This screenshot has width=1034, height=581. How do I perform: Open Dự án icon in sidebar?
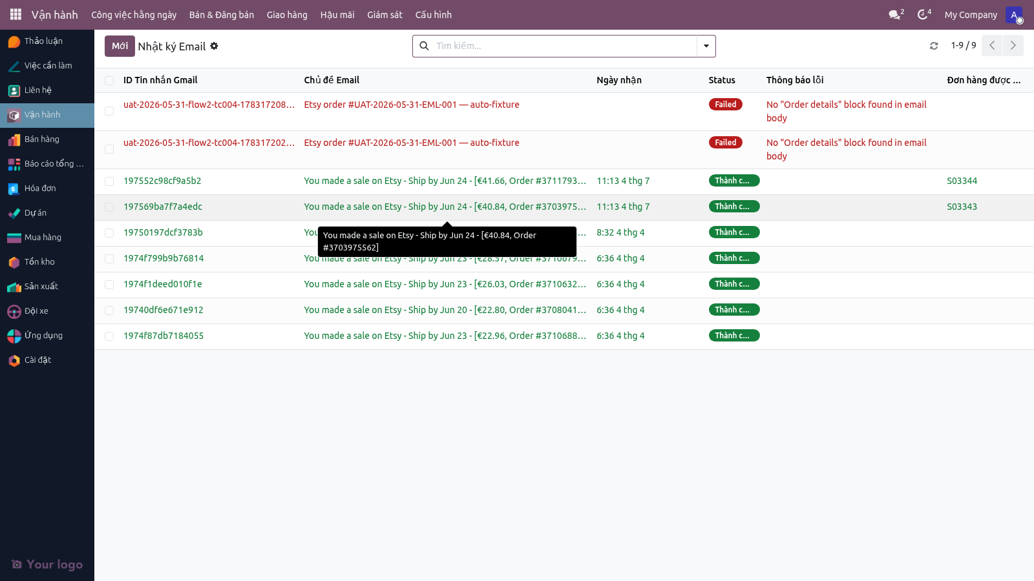[14, 213]
